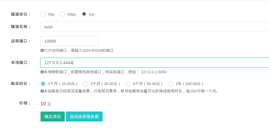Click info icon beside TCP访问端口 hint

tap(42, 51)
